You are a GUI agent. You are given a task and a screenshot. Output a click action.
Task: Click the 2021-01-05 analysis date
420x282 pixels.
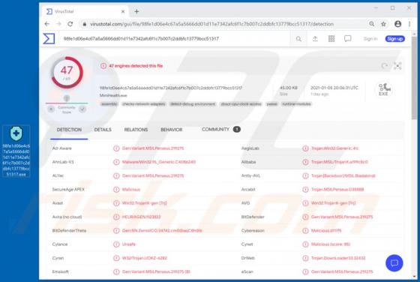tap(334, 88)
